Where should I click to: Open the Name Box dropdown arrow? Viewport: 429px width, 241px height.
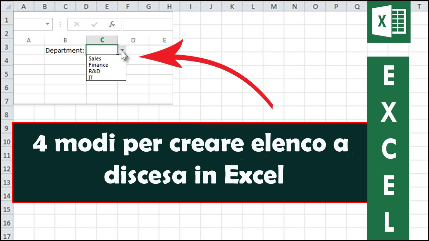pos(47,24)
